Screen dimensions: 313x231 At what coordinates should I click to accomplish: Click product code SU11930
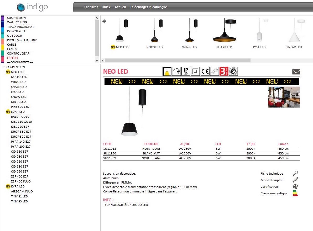pyautogui.click(x=109, y=153)
